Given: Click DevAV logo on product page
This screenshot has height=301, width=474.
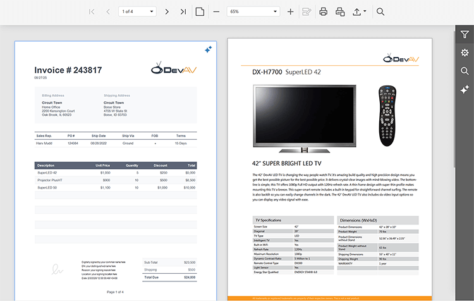Looking at the screenshot, I should [x=401, y=58].
